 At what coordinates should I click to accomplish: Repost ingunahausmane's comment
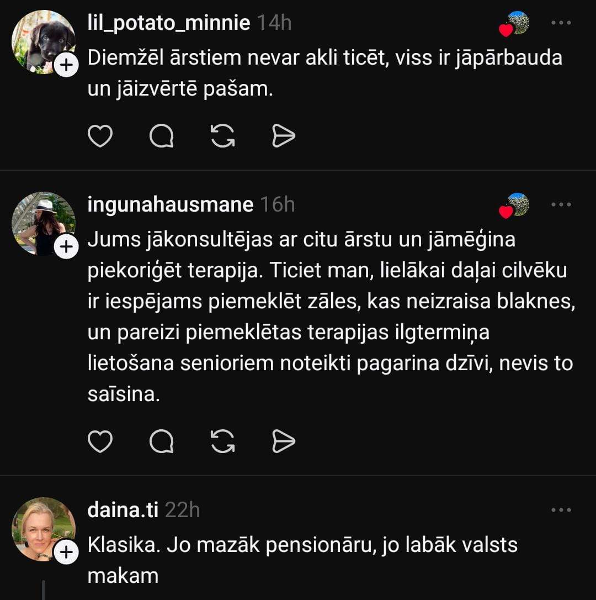(x=223, y=441)
